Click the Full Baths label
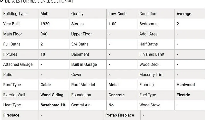The image size is (205, 120). coord(12,44)
